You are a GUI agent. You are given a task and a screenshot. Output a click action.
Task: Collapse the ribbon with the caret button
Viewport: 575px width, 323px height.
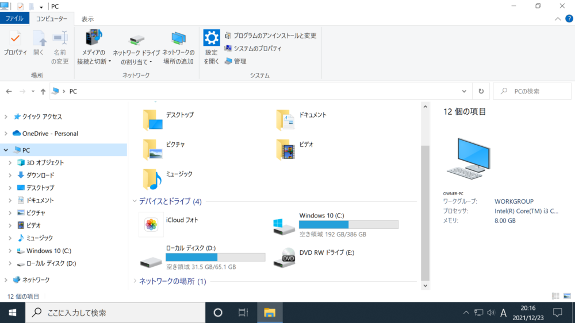click(x=558, y=19)
